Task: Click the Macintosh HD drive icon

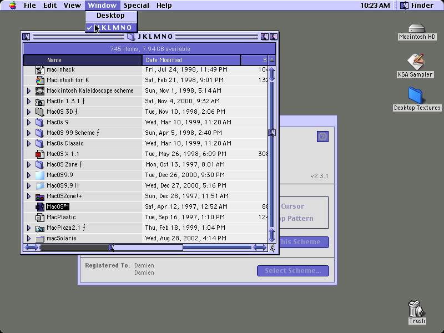Action: pos(417,29)
